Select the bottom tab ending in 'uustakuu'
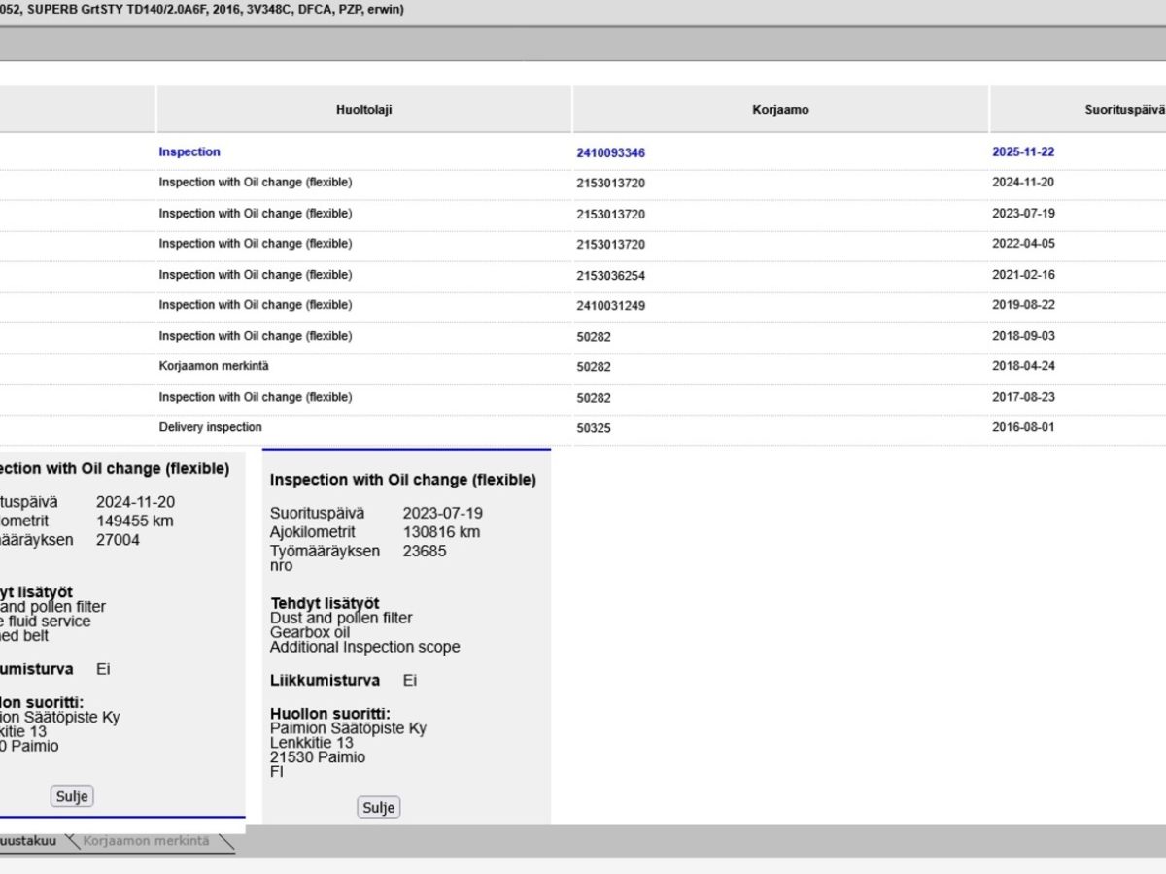The image size is (1166, 874). tap(29, 841)
